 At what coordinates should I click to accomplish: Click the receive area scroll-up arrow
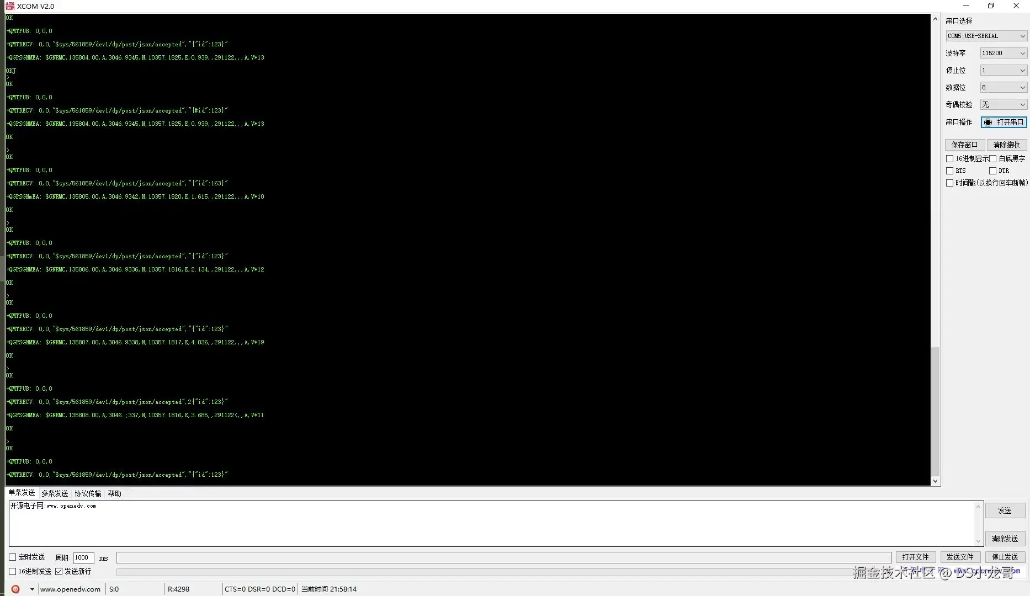tap(935, 19)
